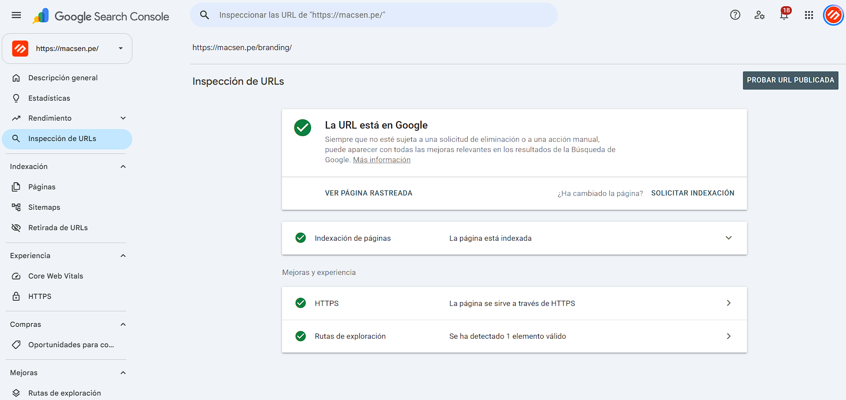Expand the Indexación de páginas card
Image resolution: width=846 pixels, height=400 pixels.
728,238
